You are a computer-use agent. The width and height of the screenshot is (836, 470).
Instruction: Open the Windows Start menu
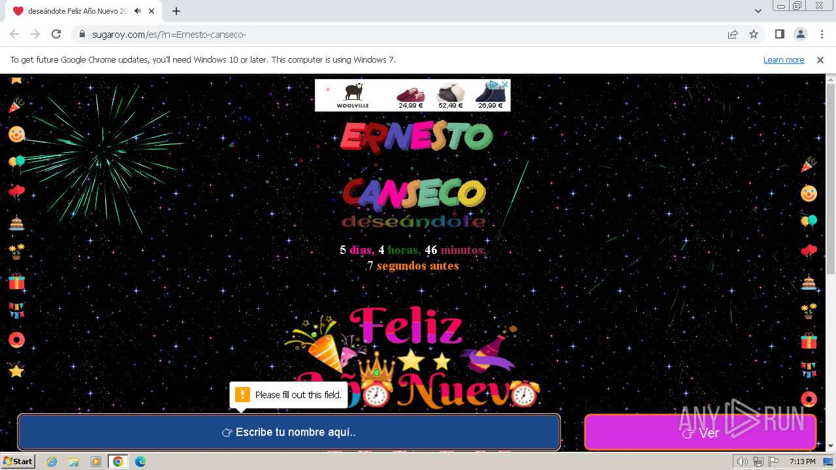[18, 462]
